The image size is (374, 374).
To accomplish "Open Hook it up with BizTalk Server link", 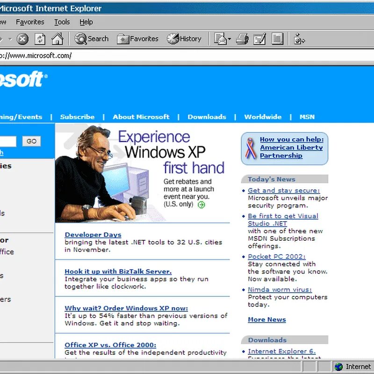I will coord(118,272).
